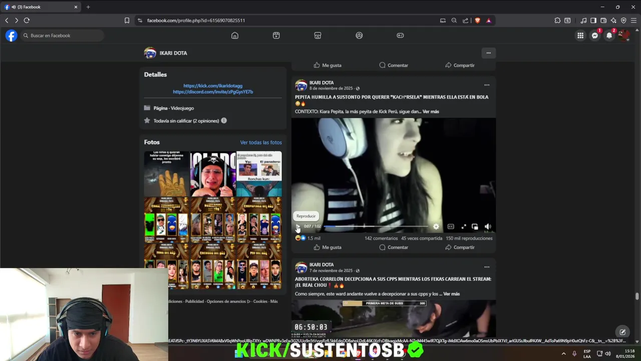641x361 pixels.
Task: Click Me gusta on the top post
Action: 328,65
